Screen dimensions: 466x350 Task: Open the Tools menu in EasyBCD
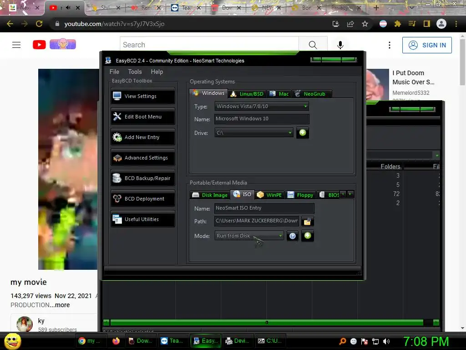[x=135, y=72]
